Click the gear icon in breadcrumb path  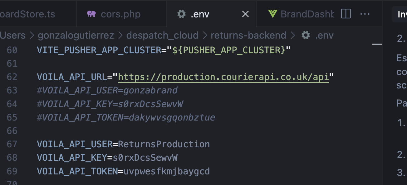coord(306,35)
